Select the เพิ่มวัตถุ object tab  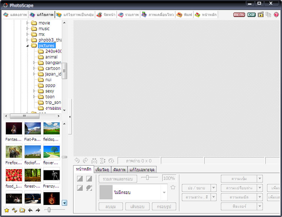[x=102, y=170]
